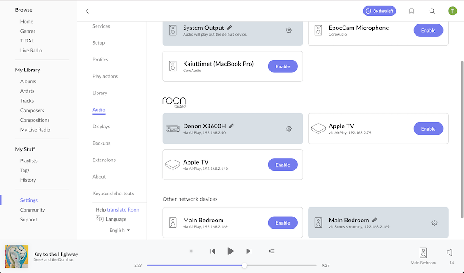This screenshot has width=464, height=273.
Task: Open the Library settings tab
Action: pyautogui.click(x=100, y=93)
